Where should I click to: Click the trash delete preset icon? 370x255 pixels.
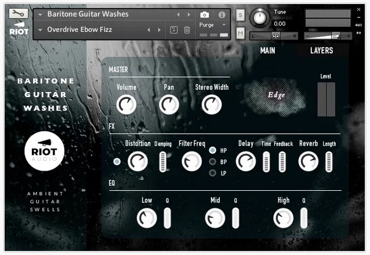click(x=187, y=30)
